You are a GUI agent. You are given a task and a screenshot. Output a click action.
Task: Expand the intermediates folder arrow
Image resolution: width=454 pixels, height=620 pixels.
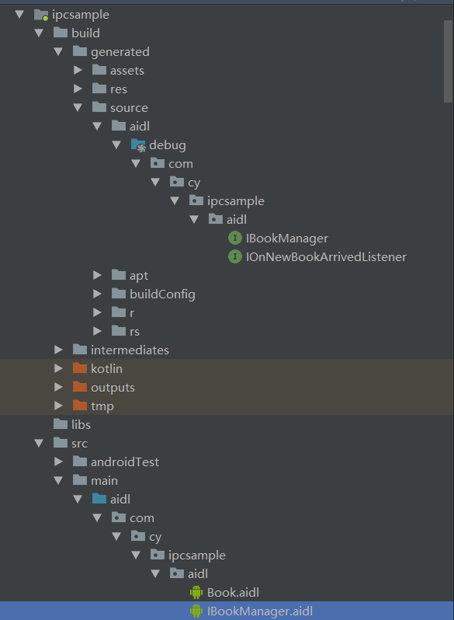click(x=58, y=350)
